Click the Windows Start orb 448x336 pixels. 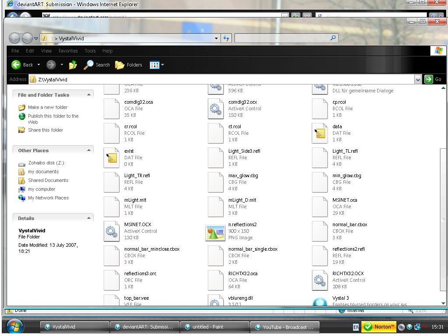pyautogui.click(x=15, y=326)
